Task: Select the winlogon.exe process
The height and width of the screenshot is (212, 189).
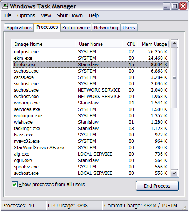Action: click(x=91, y=116)
